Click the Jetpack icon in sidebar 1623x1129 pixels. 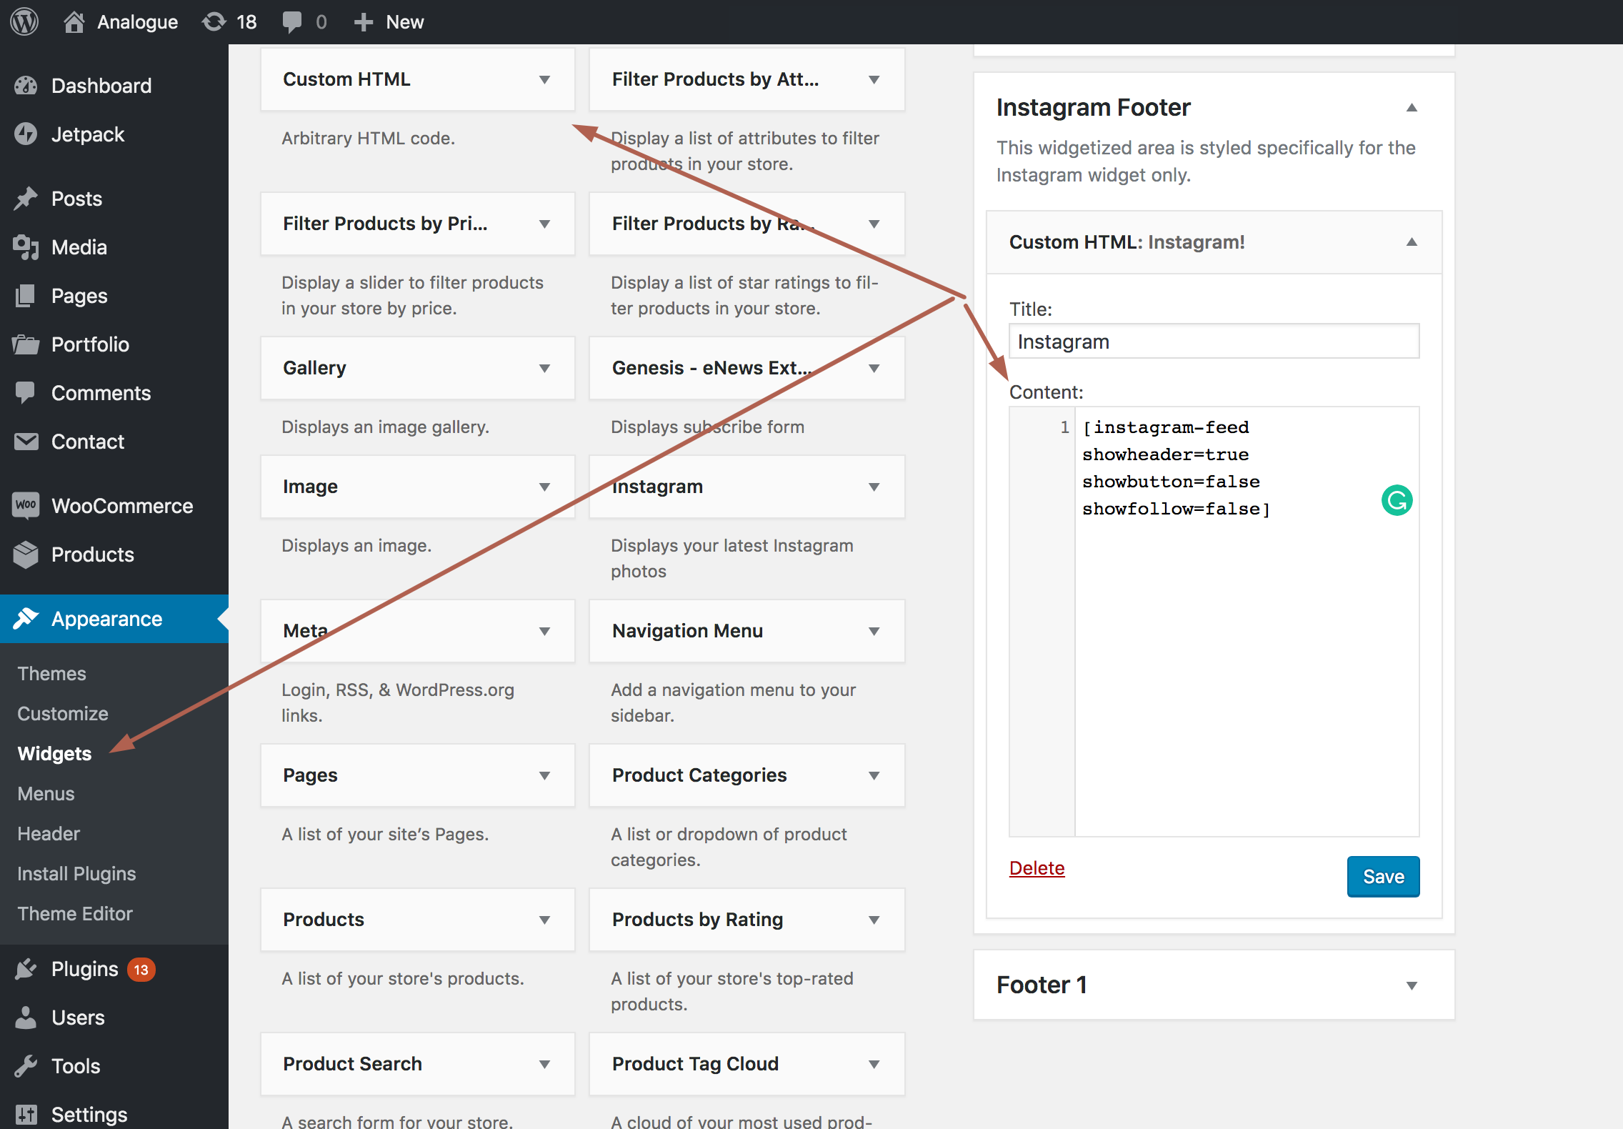pos(26,134)
